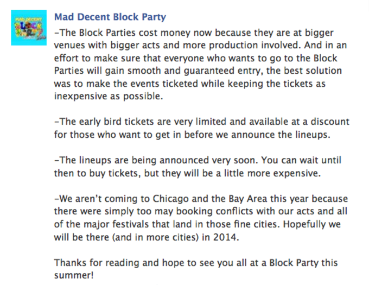Open the Mad Decent Block Party page link
The image size is (369, 285).
(110, 17)
